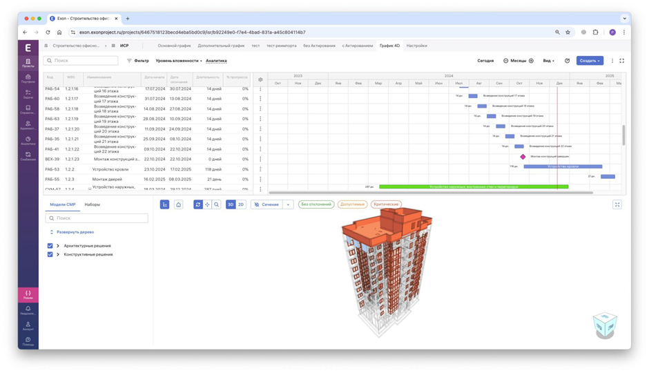This screenshot has width=649, height=373.
Task: Open the Наборы tab
Action: (x=93, y=204)
